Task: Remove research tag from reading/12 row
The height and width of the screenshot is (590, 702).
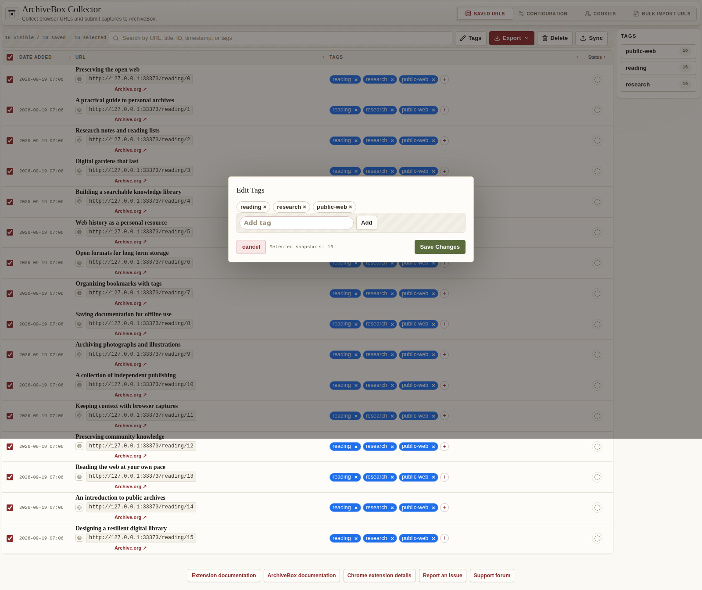Action: [392, 447]
